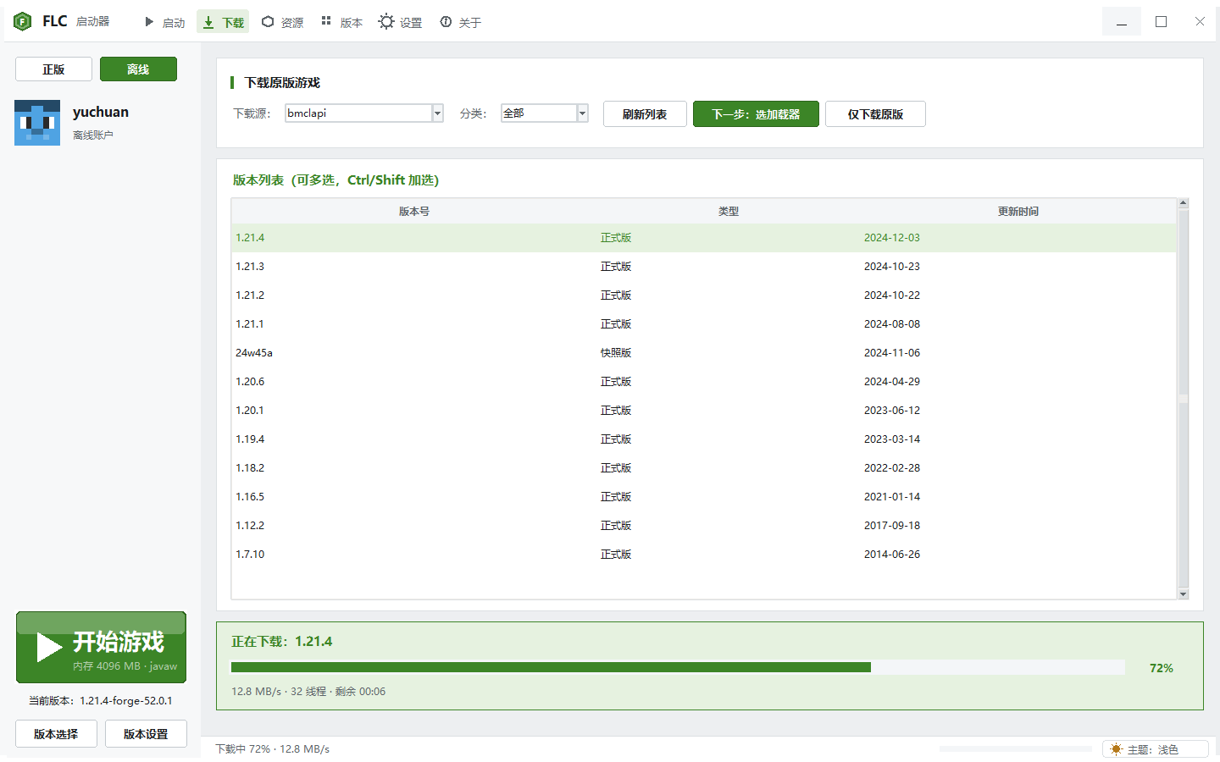1220x762 pixels.
Task: Switch account mode to 离线
Action: [x=138, y=69]
